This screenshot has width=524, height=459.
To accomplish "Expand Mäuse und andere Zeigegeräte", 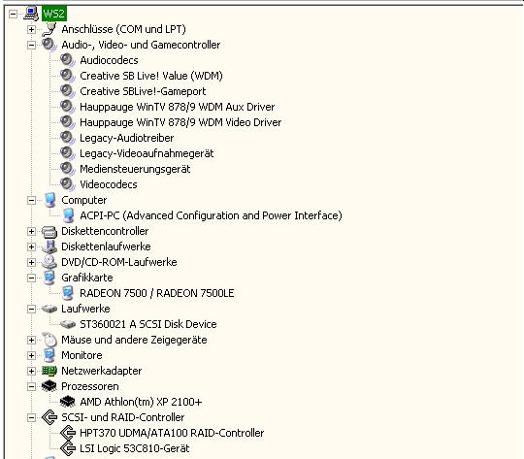I will [31, 340].
